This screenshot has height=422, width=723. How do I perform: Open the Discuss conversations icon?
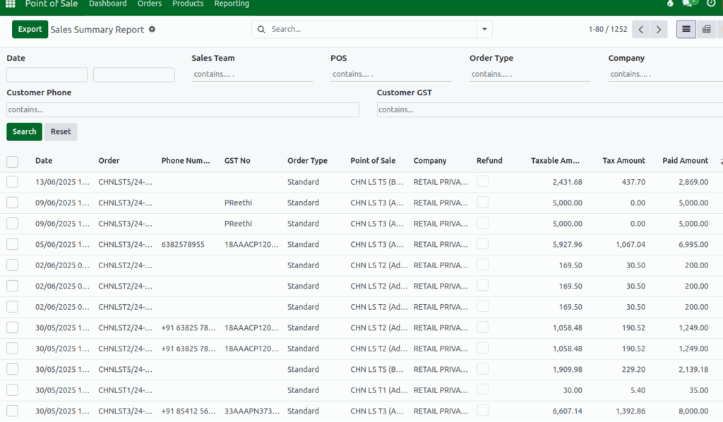point(688,4)
